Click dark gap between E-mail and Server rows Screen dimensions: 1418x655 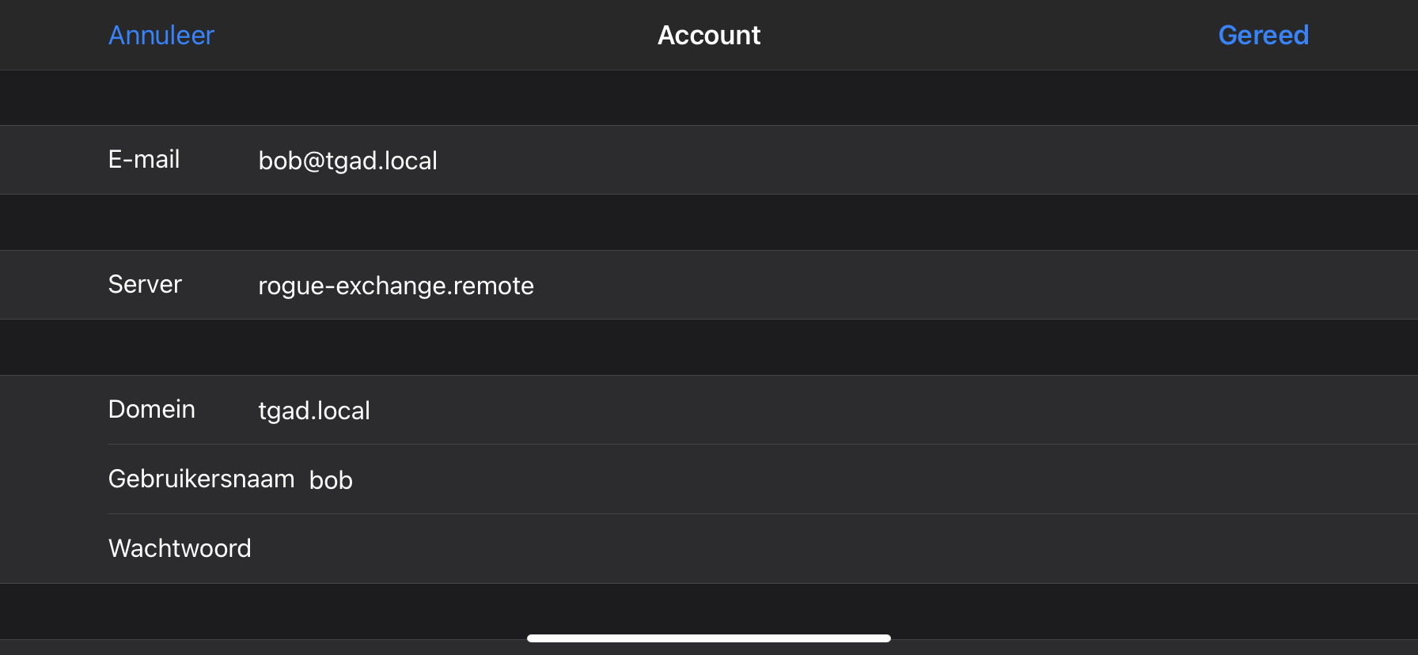pyautogui.click(x=709, y=222)
